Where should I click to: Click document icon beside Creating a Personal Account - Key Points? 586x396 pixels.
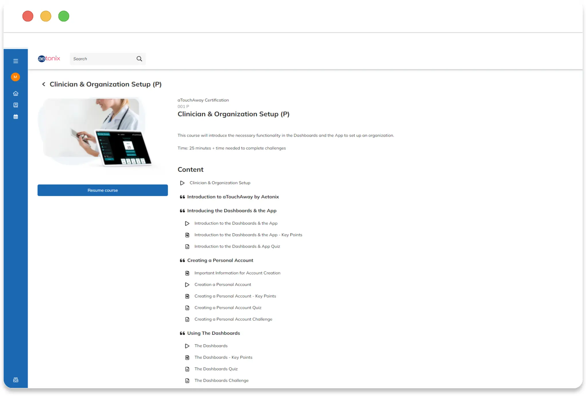pos(187,296)
